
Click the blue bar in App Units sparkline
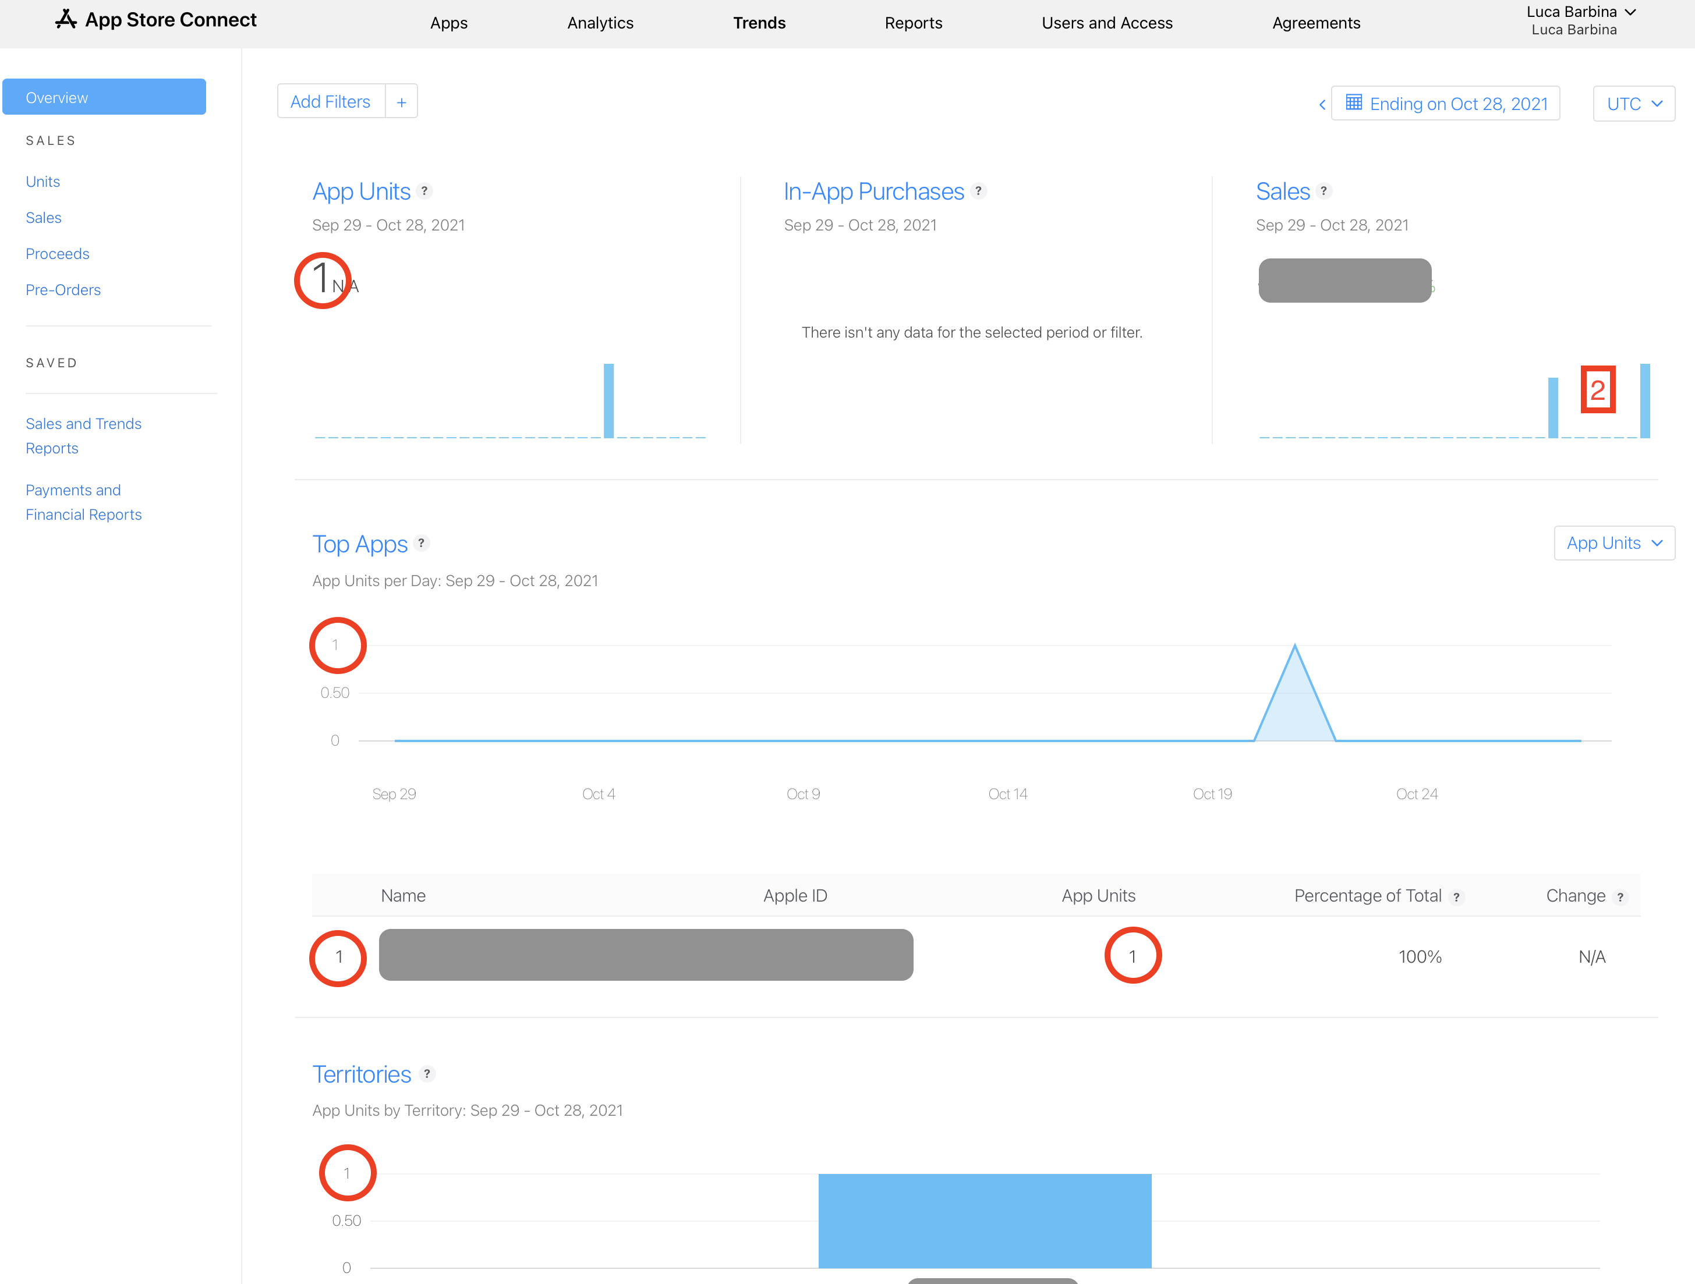pos(608,400)
